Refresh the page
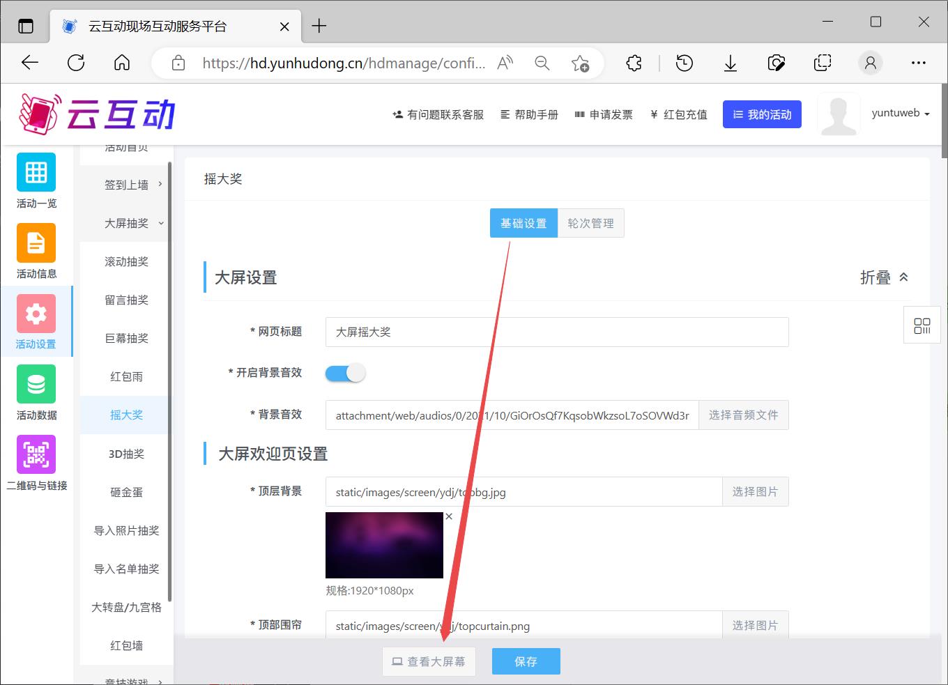The image size is (948, 685). point(76,63)
